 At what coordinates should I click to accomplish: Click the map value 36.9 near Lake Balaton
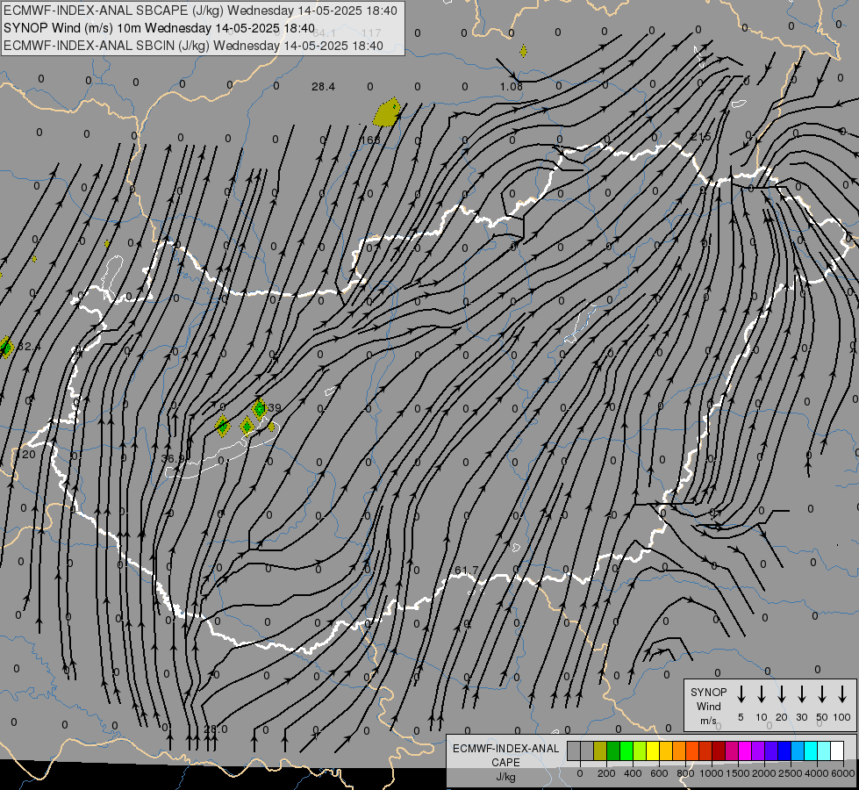[x=174, y=458]
